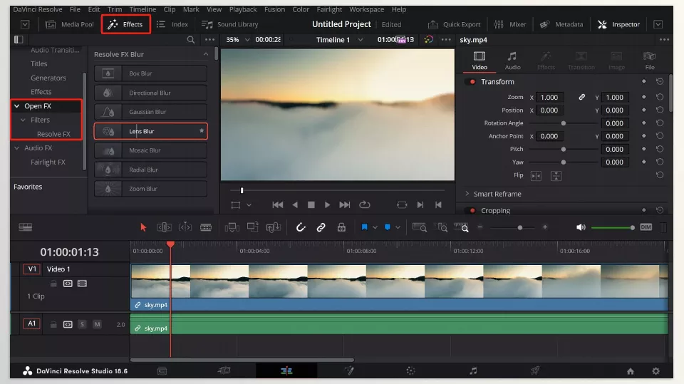The width and height of the screenshot is (684, 384).
Task: Open the Metadata panel
Action: pyautogui.click(x=561, y=24)
